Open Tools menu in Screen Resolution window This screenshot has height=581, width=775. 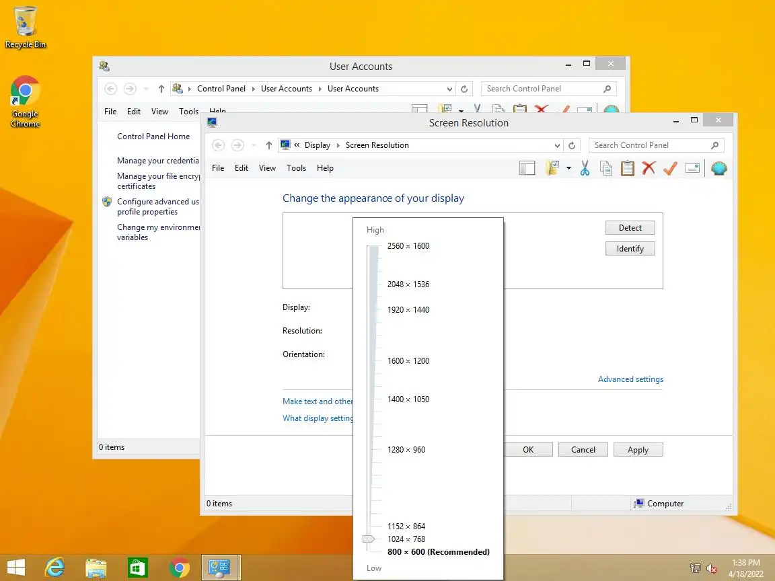pos(296,168)
